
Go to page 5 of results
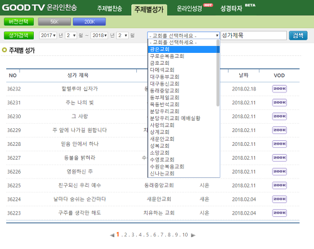(x=148, y=235)
